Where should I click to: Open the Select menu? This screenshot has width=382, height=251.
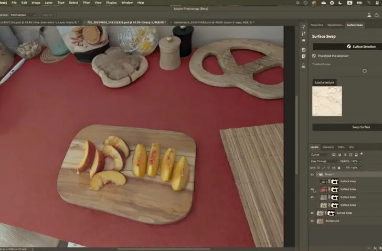coord(73,3)
